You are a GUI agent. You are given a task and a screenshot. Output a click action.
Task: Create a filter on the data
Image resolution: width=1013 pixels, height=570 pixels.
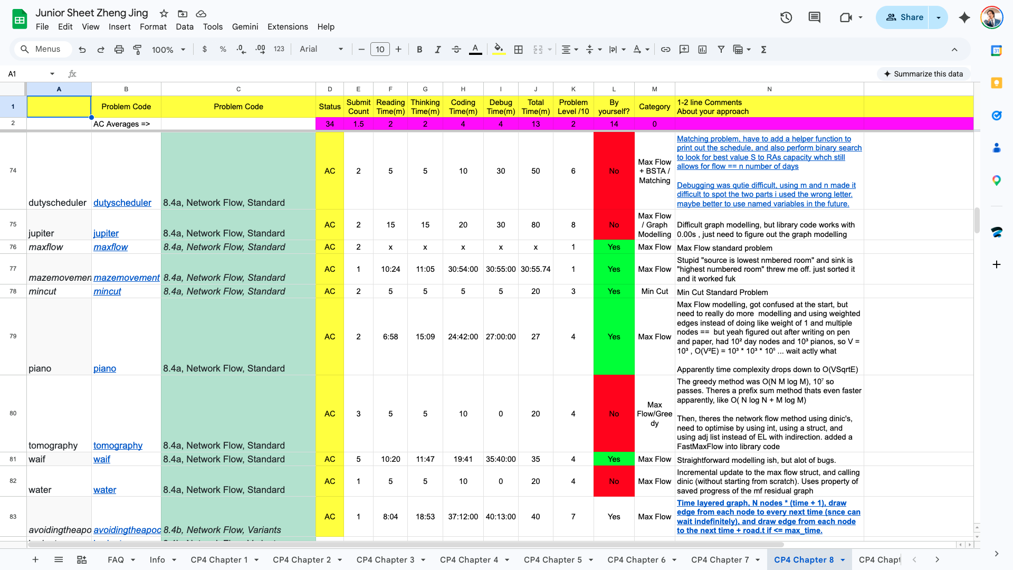point(721,49)
